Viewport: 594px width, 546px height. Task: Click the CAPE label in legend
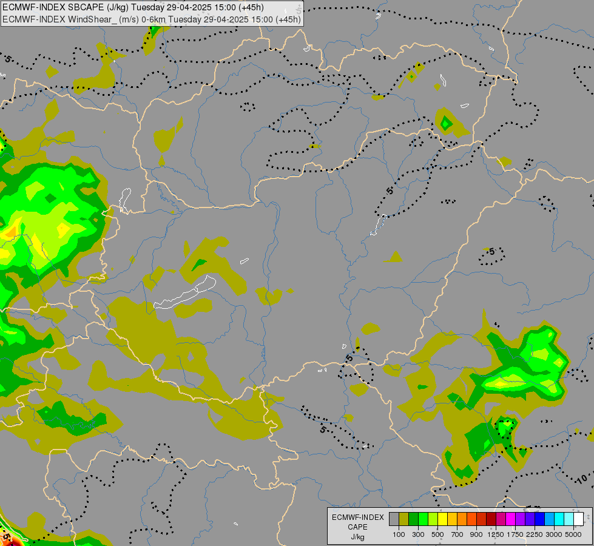[357, 527]
